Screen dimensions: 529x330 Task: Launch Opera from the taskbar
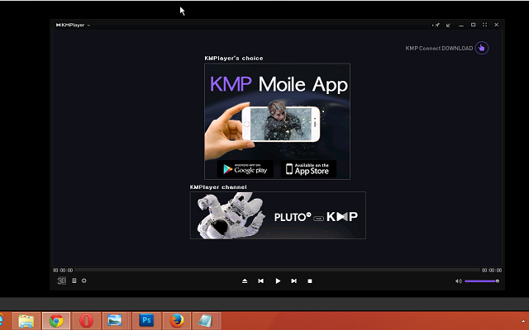[85, 320]
